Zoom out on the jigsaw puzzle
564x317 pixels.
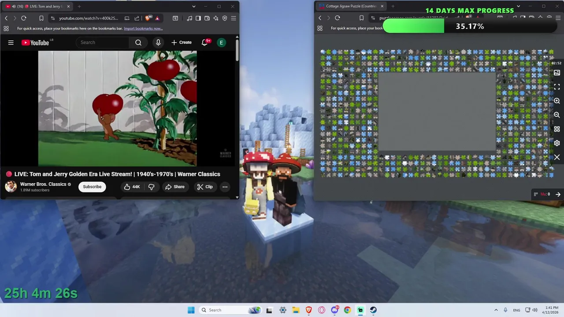point(557,115)
